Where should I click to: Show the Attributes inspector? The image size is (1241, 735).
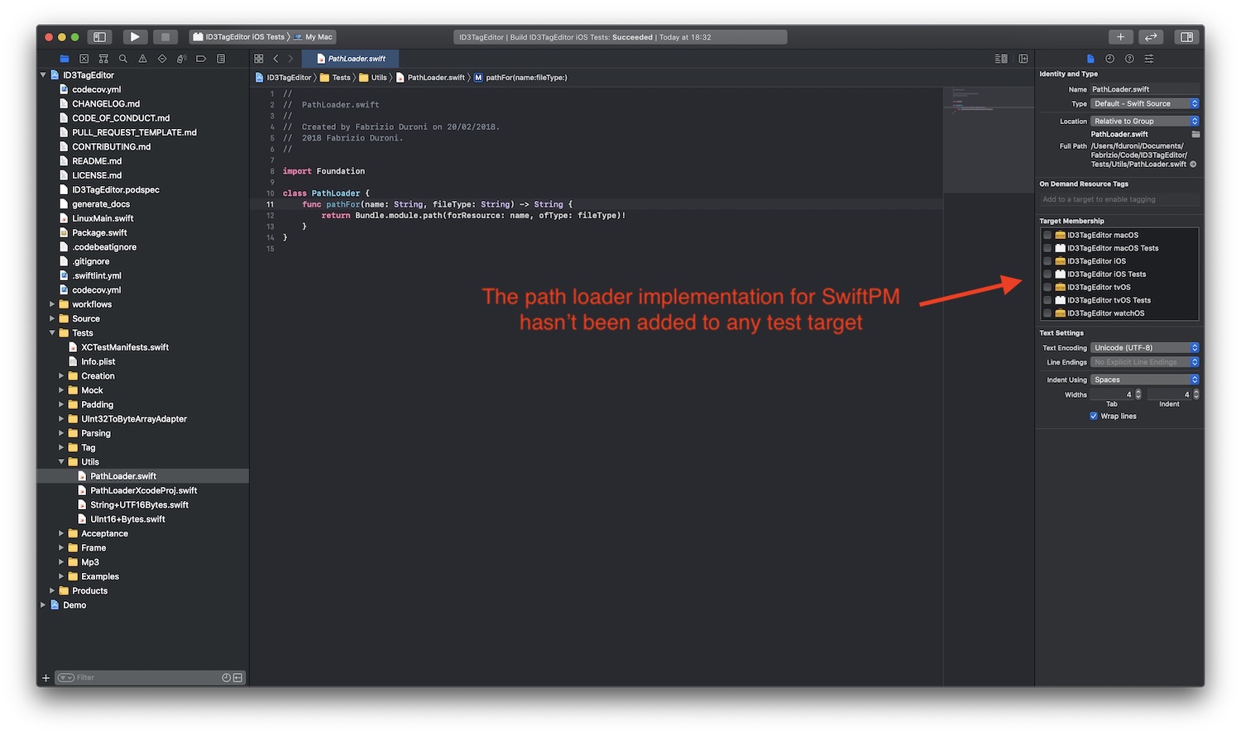1149,59
